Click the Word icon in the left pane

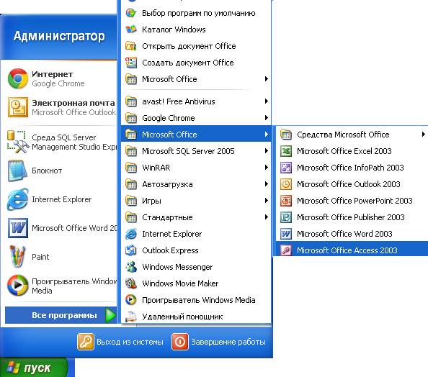pyautogui.click(x=18, y=228)
